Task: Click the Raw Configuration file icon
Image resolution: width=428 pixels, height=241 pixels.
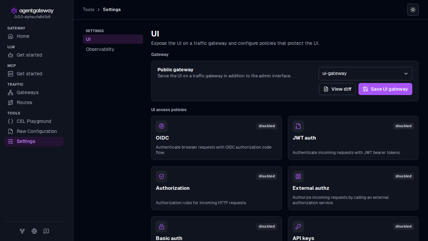Action: coord(11,131)
